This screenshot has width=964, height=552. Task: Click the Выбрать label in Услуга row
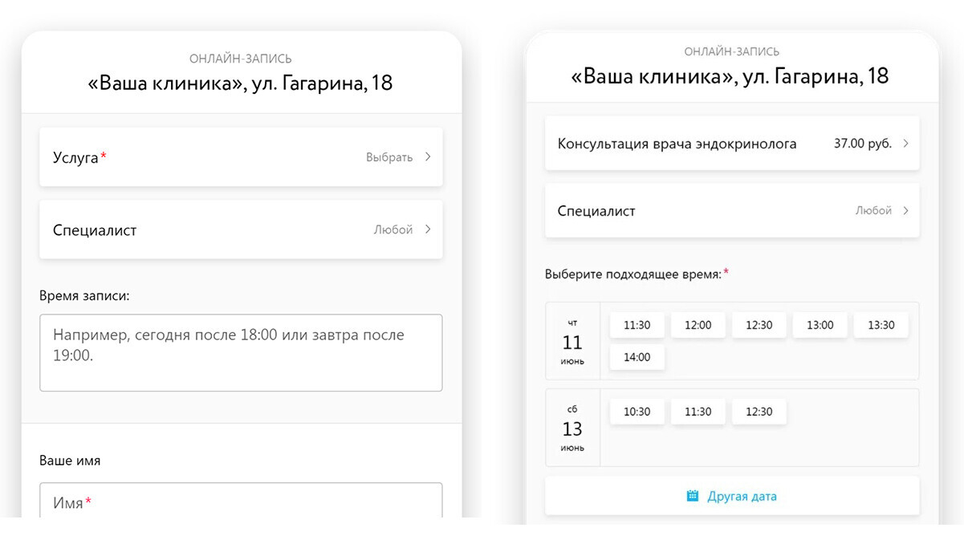389,157
